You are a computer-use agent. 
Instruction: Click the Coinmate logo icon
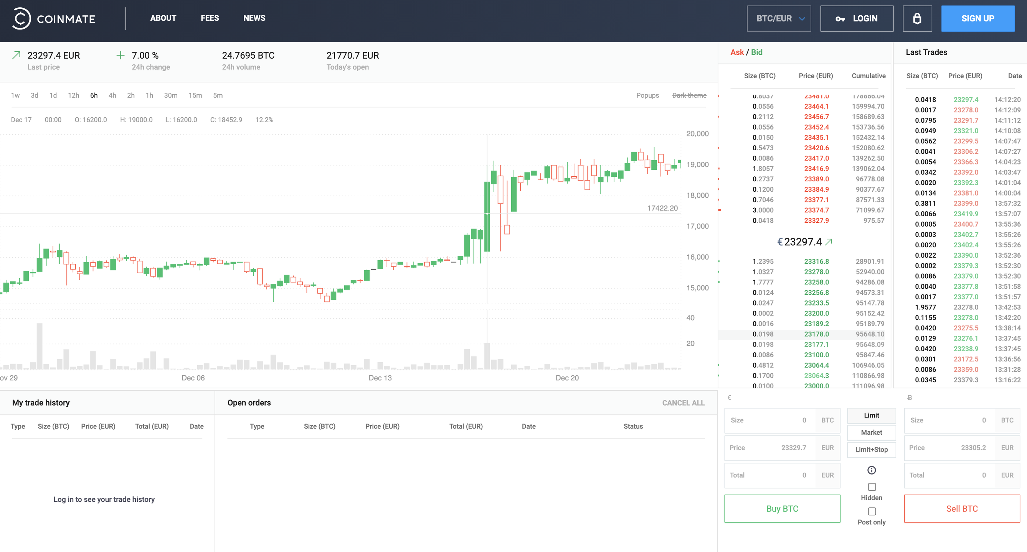point(21,18)
